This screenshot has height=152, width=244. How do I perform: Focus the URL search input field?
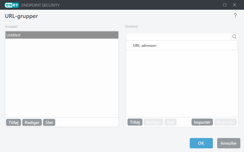[x=178, y=37]
